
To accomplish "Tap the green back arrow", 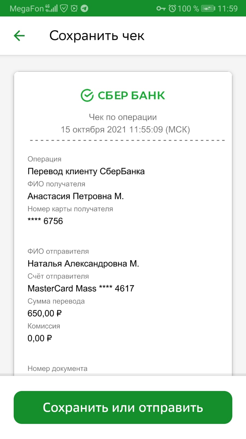I will coord(19,36).
